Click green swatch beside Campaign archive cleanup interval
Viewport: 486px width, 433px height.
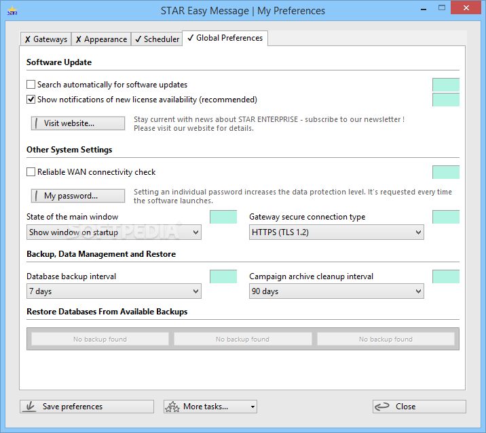pyautogui.click(x=446, y=276)
